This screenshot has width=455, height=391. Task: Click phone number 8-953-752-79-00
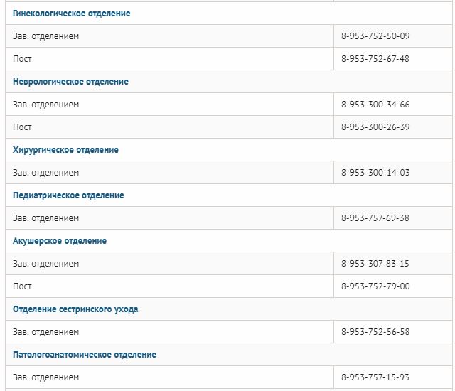375,286
